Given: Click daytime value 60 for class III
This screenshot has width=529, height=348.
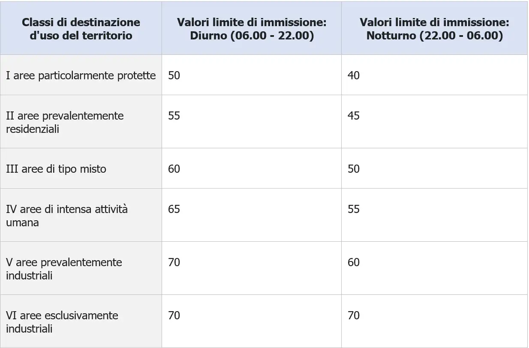Looking at the screenshot, I should (174, 169).
